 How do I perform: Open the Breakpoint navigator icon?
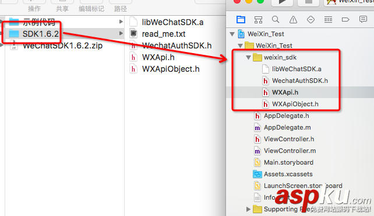[345, 20]
